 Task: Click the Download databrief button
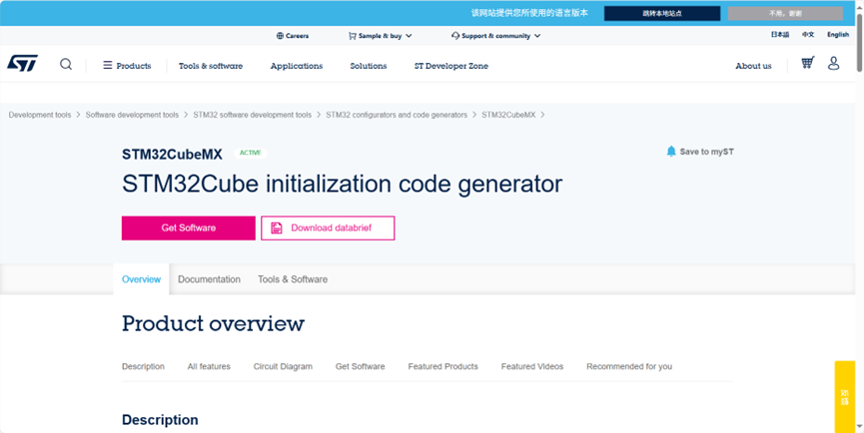tap(328, 227)
